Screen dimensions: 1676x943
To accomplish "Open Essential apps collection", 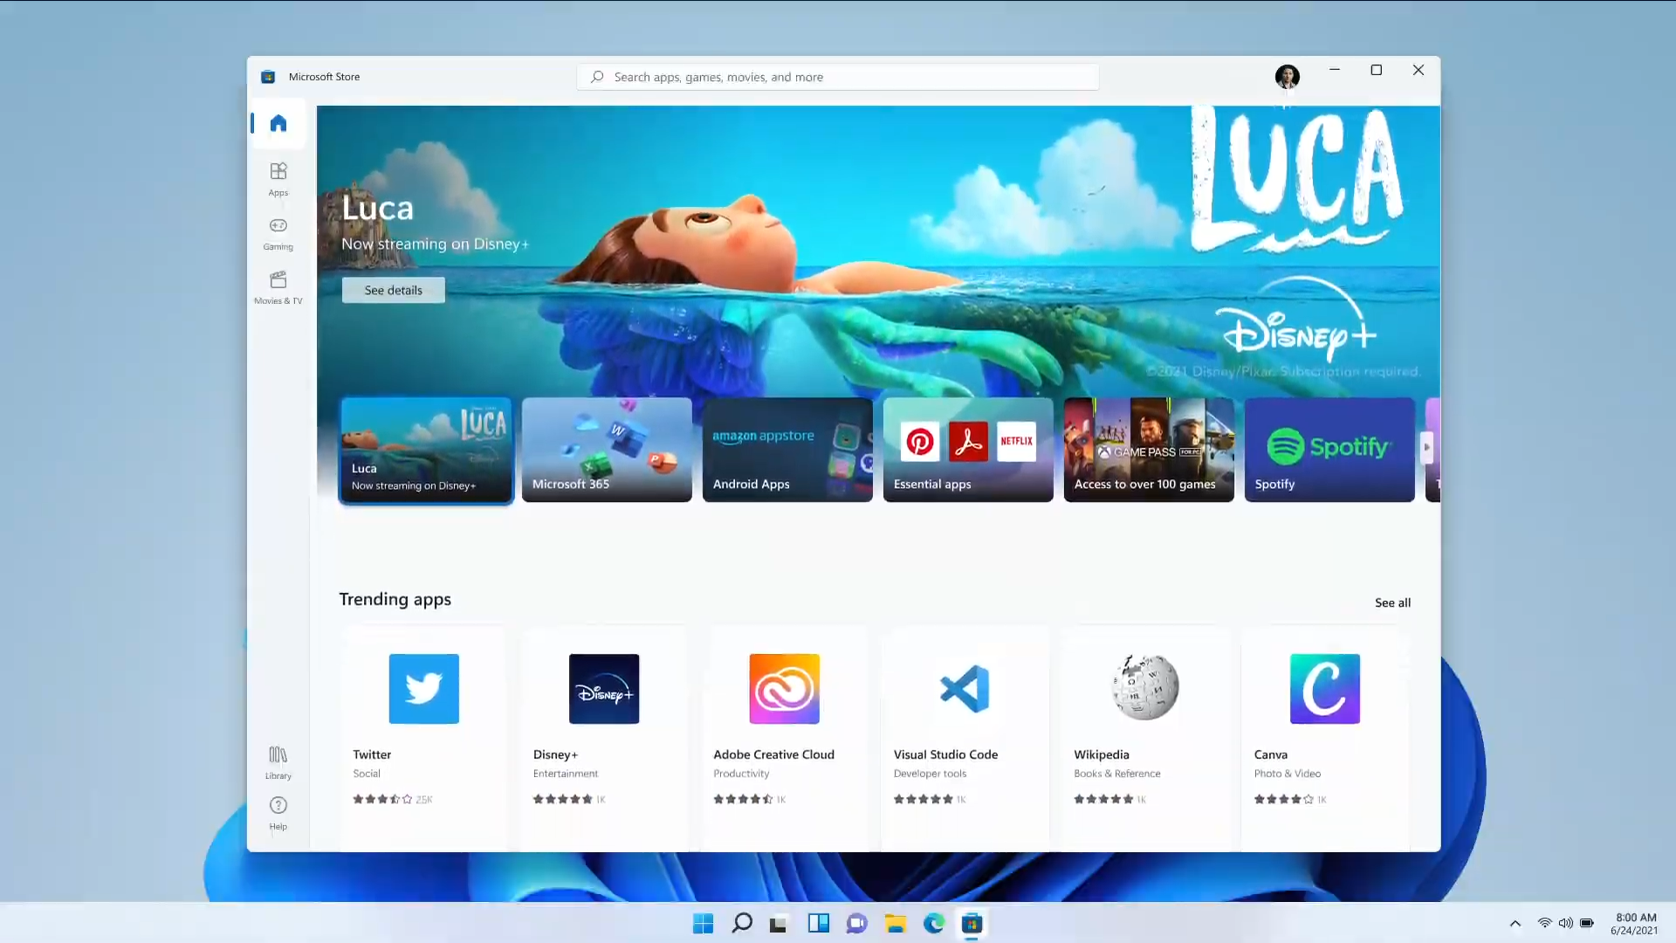I will (x=967, y=449).
